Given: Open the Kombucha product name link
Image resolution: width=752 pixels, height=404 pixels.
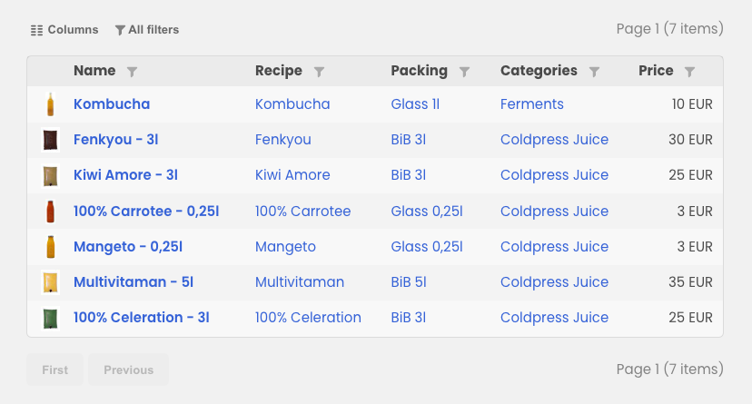Looking at the screenshot, I should pyautogui.click(x=112, y=104).
